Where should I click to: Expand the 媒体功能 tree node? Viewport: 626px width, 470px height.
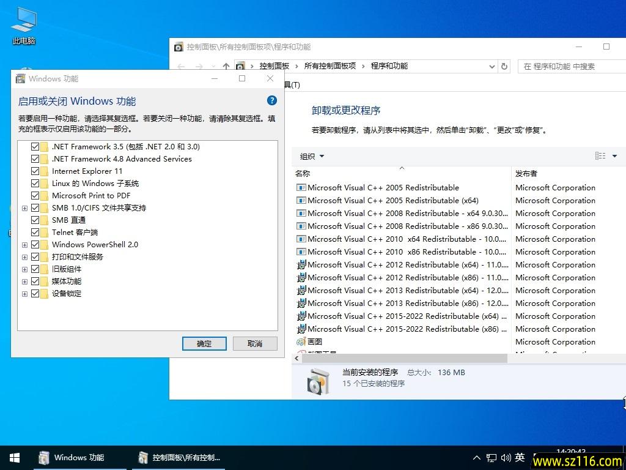(x=25, y=281)
